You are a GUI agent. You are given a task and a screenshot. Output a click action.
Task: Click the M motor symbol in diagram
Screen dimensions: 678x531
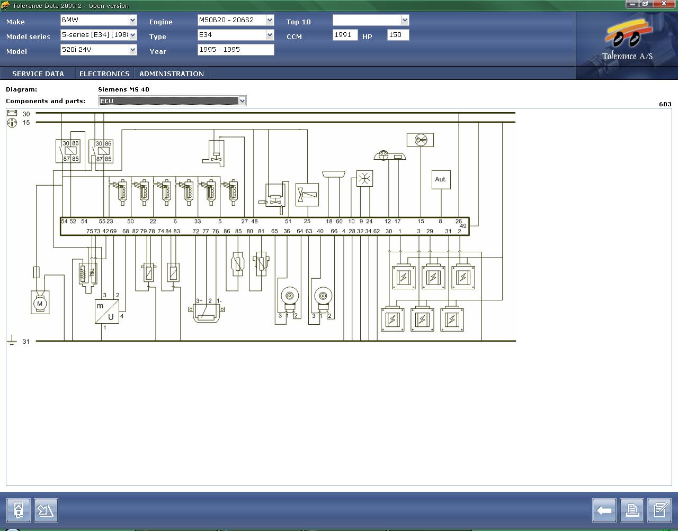(40, 303)
